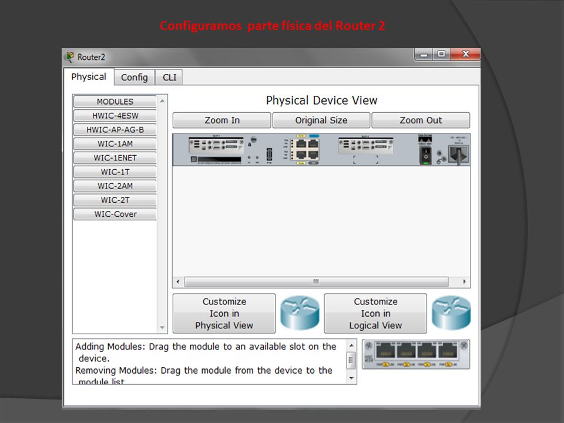Select the Physical tab
The image size is (564, 423).
point(89,76)
